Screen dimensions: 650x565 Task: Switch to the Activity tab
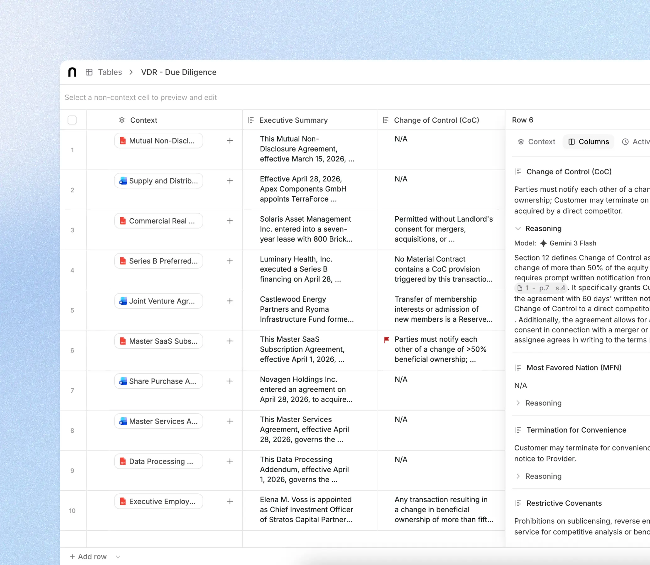point(635,142)
